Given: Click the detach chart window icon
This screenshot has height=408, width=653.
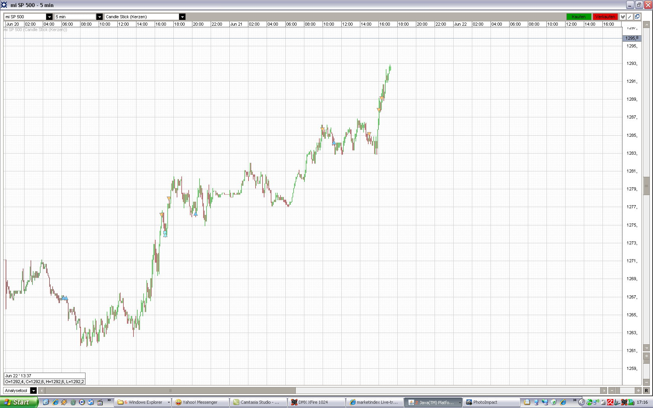Looking at the screenshot, I should pos(637,17).
